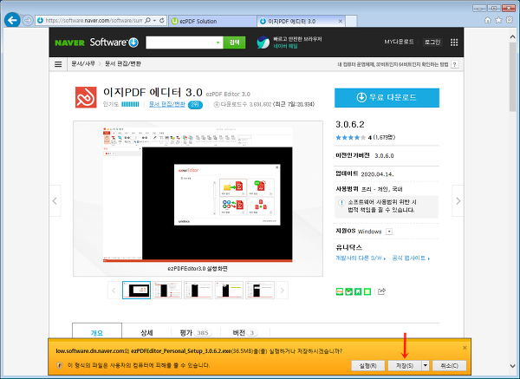Click the 2위 ranking badge
Image resolution: width=520 pixels, height=379 pixels.
coord(195,105)
